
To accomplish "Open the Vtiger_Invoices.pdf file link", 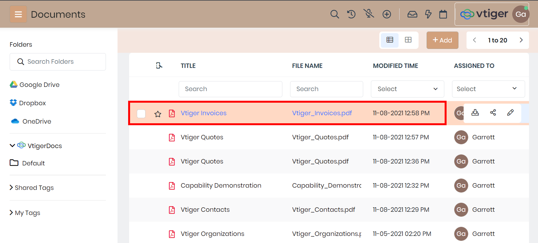I will tap(322, 113).
